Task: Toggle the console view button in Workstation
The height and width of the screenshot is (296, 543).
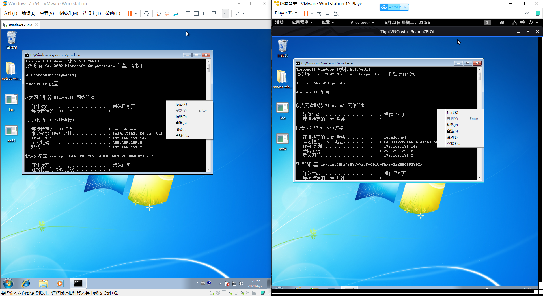Action: [x=225, y=14]
